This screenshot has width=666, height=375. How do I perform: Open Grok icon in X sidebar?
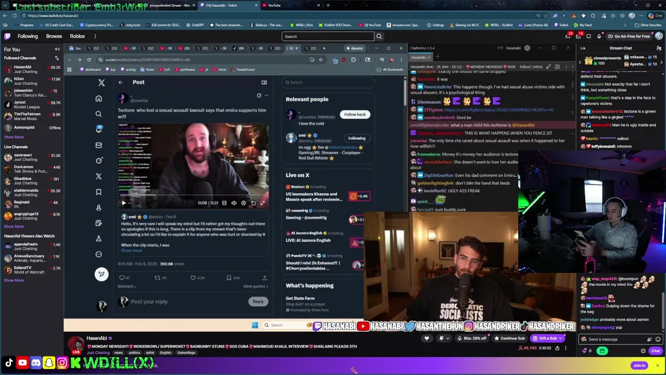[98, 160]
